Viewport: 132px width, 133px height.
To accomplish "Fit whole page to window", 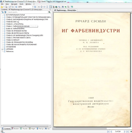I will 42,7.
